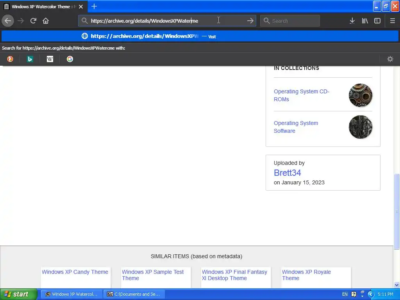This screenshot has width=400, height=300.
Task: Open Operating System Software collection
Action: coord(296,127)
